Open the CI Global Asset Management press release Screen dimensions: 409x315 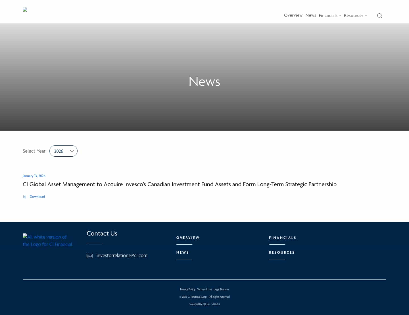pyautogui.click(x=180, y=184)
